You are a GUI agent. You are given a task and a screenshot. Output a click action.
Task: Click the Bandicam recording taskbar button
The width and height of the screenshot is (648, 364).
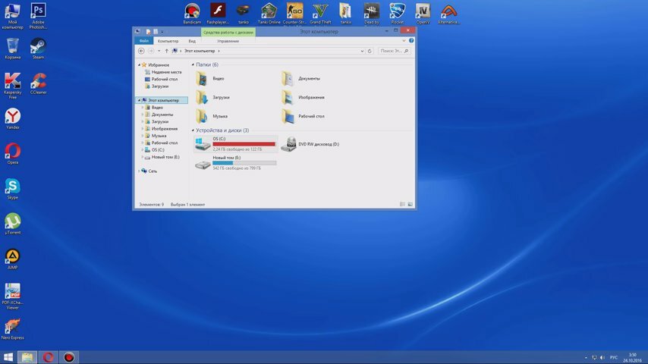(68, 357)
